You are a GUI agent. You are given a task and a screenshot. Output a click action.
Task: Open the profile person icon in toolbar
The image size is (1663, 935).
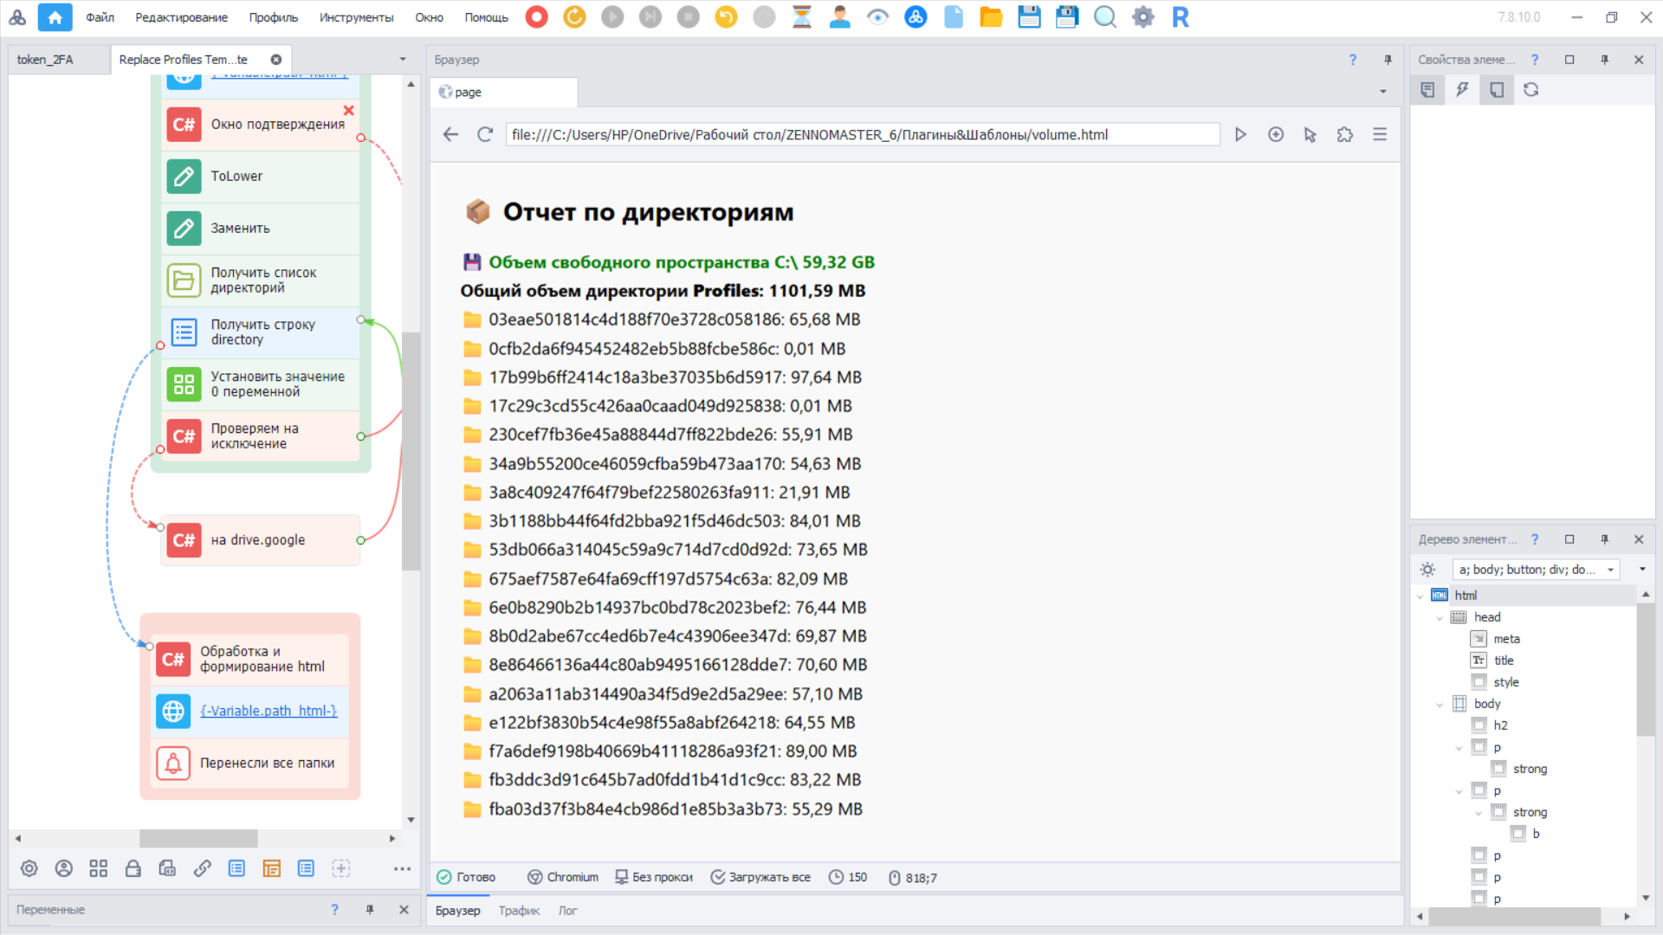(x=839, y=17)
